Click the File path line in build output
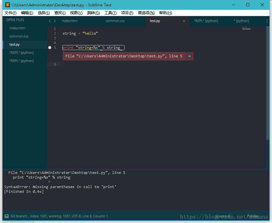 coord(67,173)
